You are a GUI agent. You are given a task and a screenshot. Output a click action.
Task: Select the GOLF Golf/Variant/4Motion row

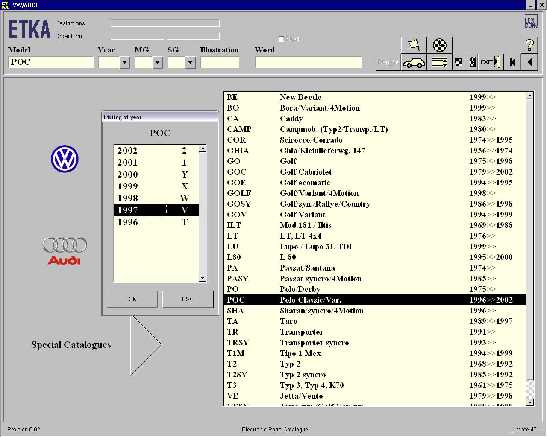[x=374, y=193]
